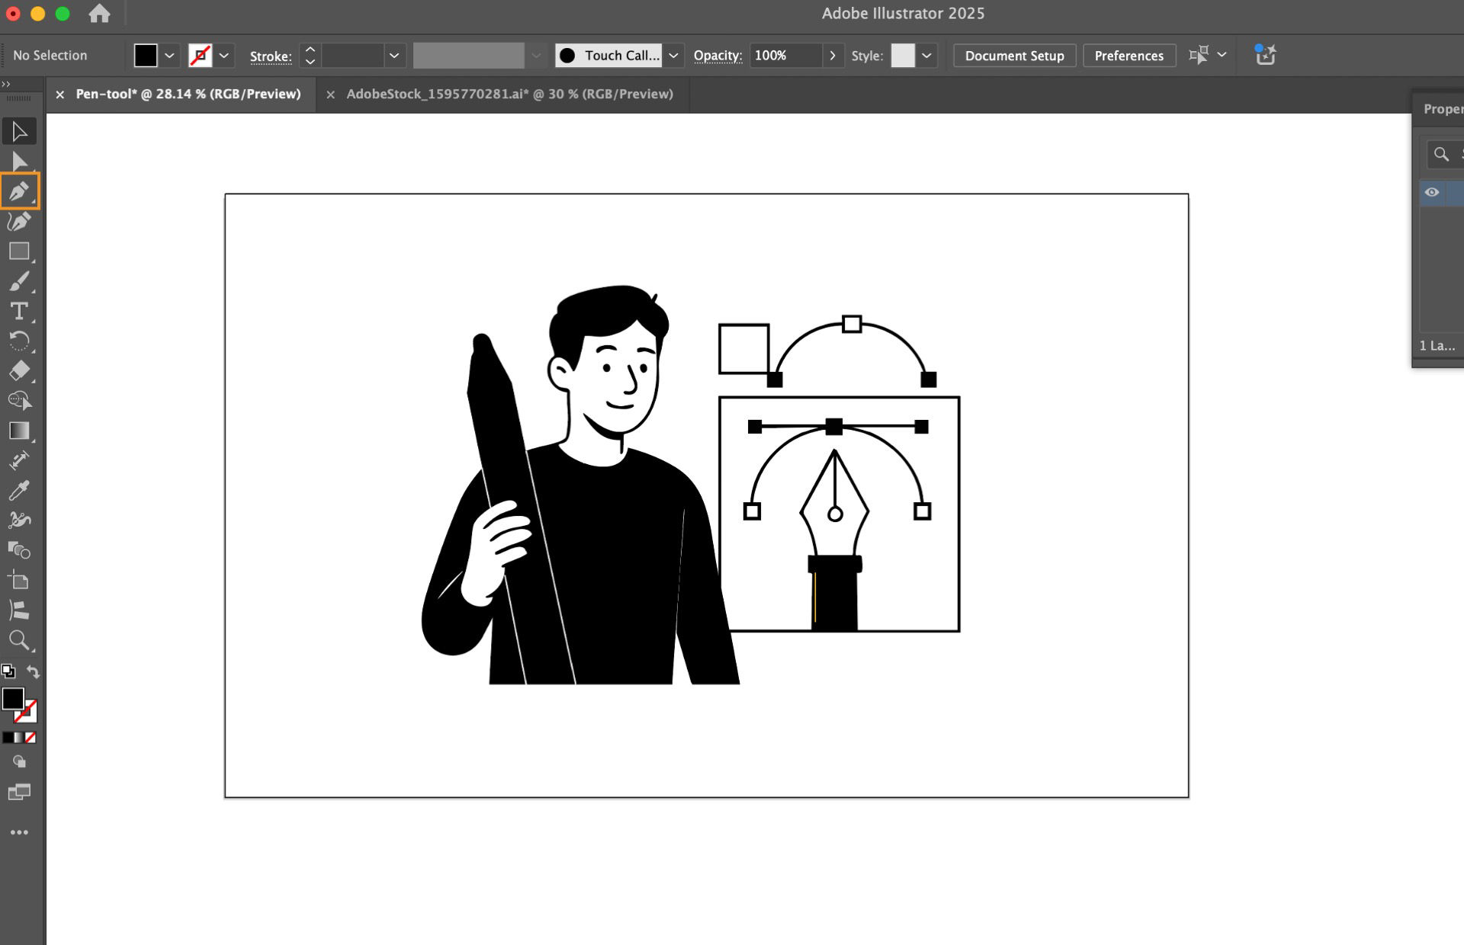Open the Touch Calligraphic brush dropdown
This screenshot has width=1464, height=945.
673,55
